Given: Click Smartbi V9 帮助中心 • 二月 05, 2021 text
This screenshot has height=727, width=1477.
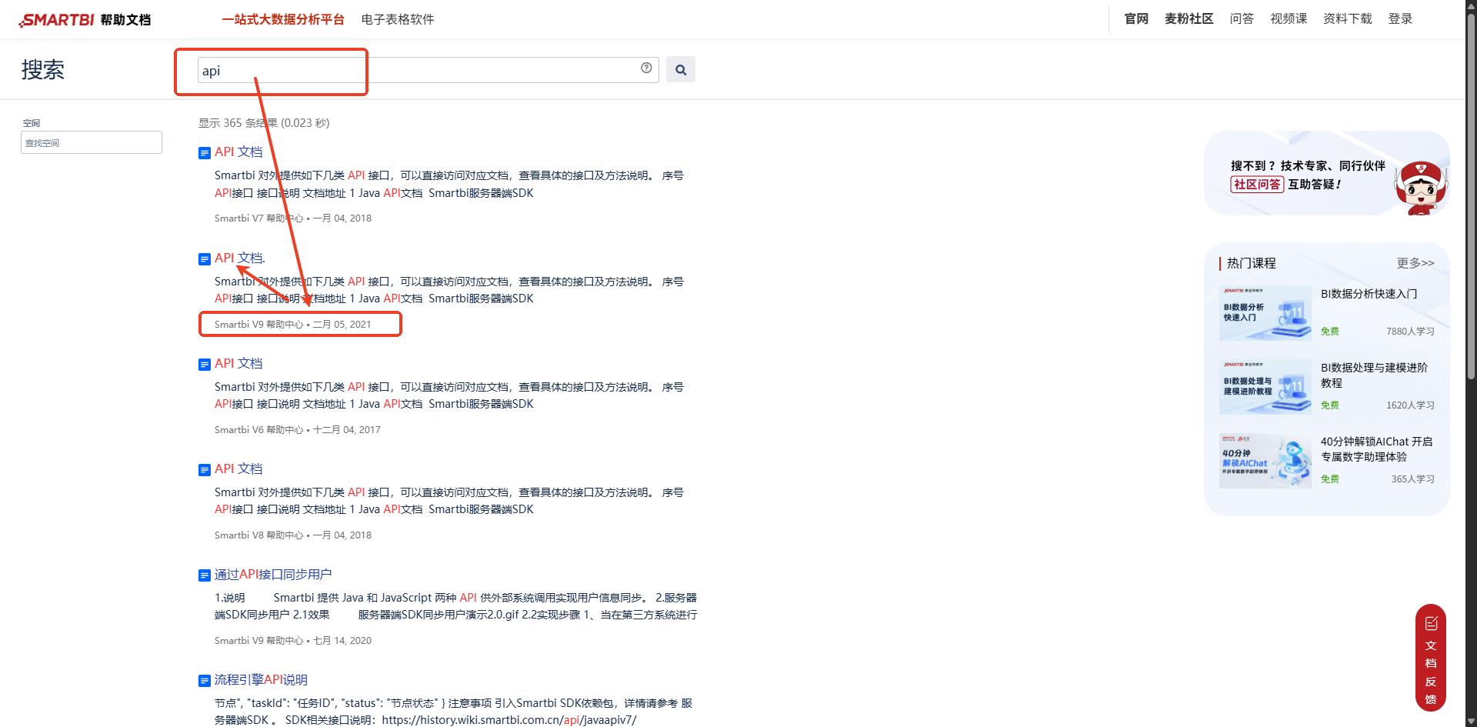Looking at the screenshot, I should (292, 325).
